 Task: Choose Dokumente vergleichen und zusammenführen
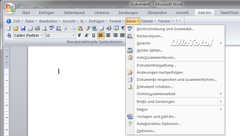pos(175,80)
